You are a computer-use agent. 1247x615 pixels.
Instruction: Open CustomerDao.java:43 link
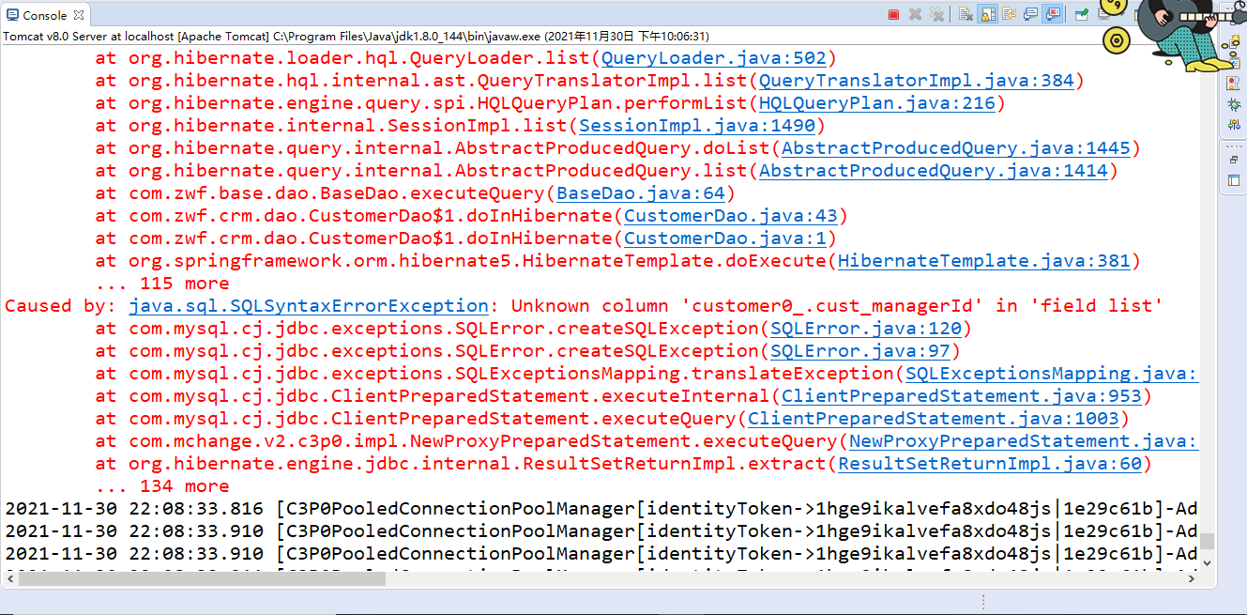tap(731, 216)
